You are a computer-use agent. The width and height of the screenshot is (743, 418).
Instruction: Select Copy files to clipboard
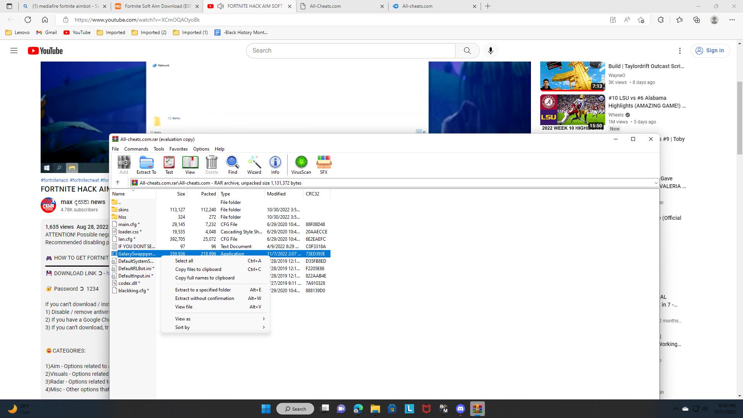click(198, 269)
